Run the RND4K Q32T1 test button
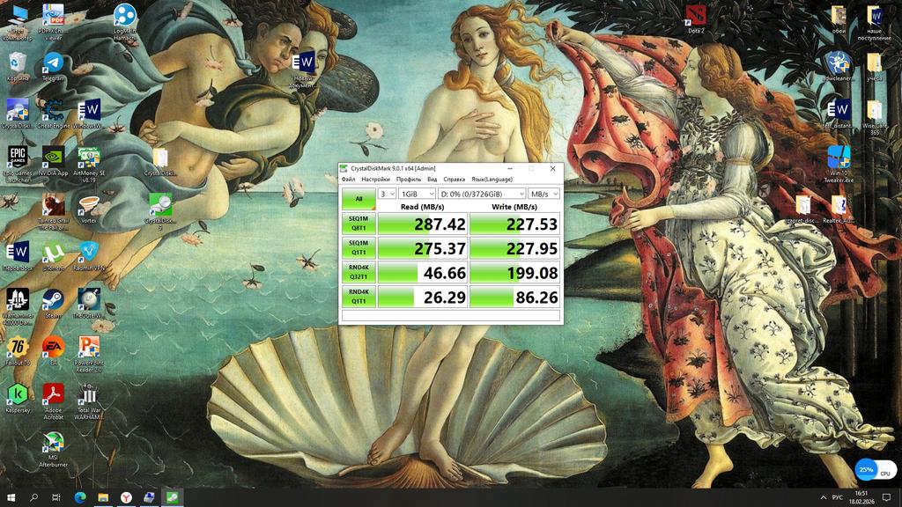 coord(359,273)
